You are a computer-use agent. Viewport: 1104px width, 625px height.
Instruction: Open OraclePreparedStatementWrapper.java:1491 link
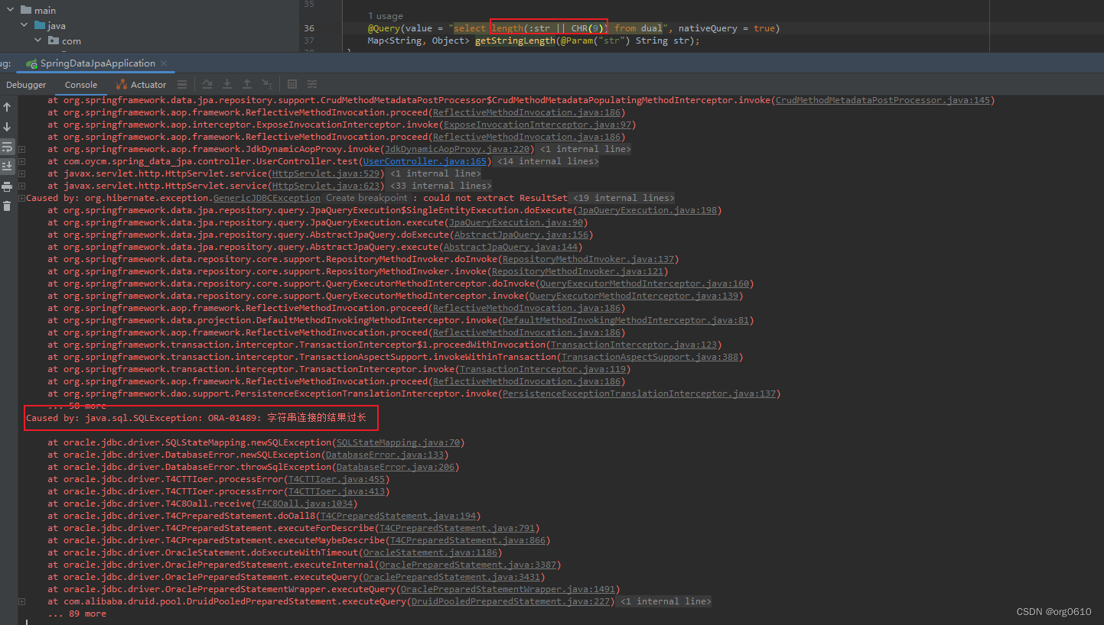coord(508,589)
